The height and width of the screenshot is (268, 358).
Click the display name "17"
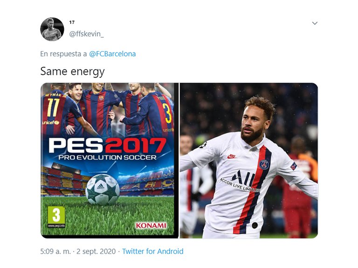[x=72, y=22]
